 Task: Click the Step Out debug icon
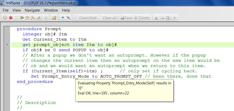click(39, 18)
